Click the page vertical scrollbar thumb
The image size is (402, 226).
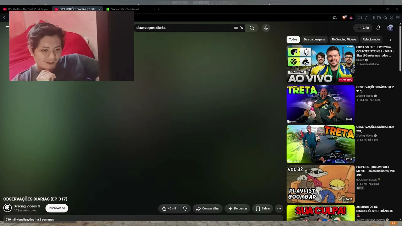[400, 49]
